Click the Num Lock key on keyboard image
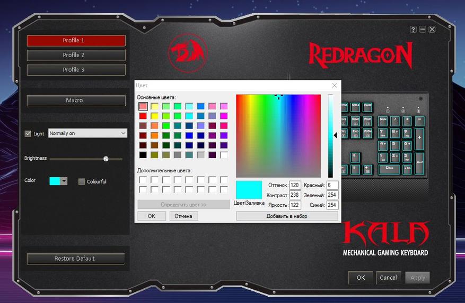 [x=383, y=121]
